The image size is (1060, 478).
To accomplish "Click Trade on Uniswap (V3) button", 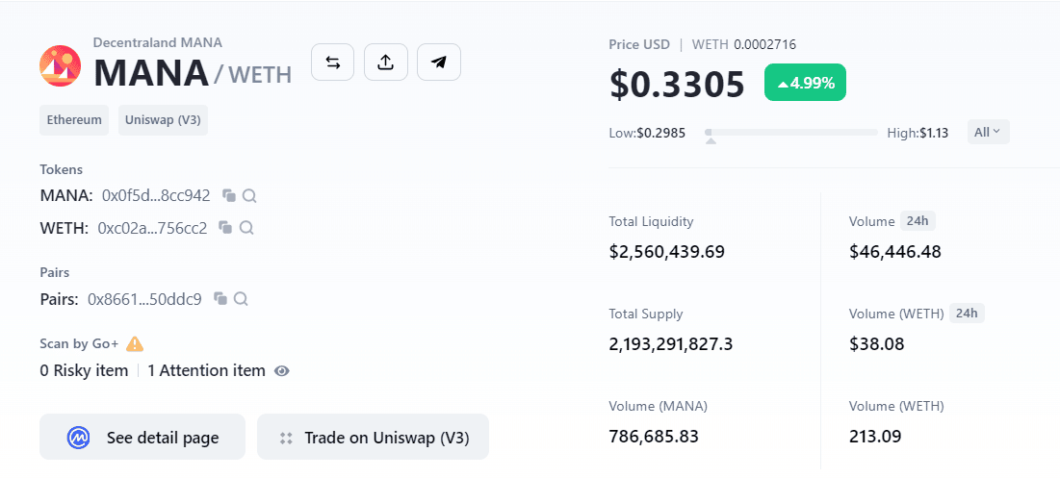I will click(374, 438).
